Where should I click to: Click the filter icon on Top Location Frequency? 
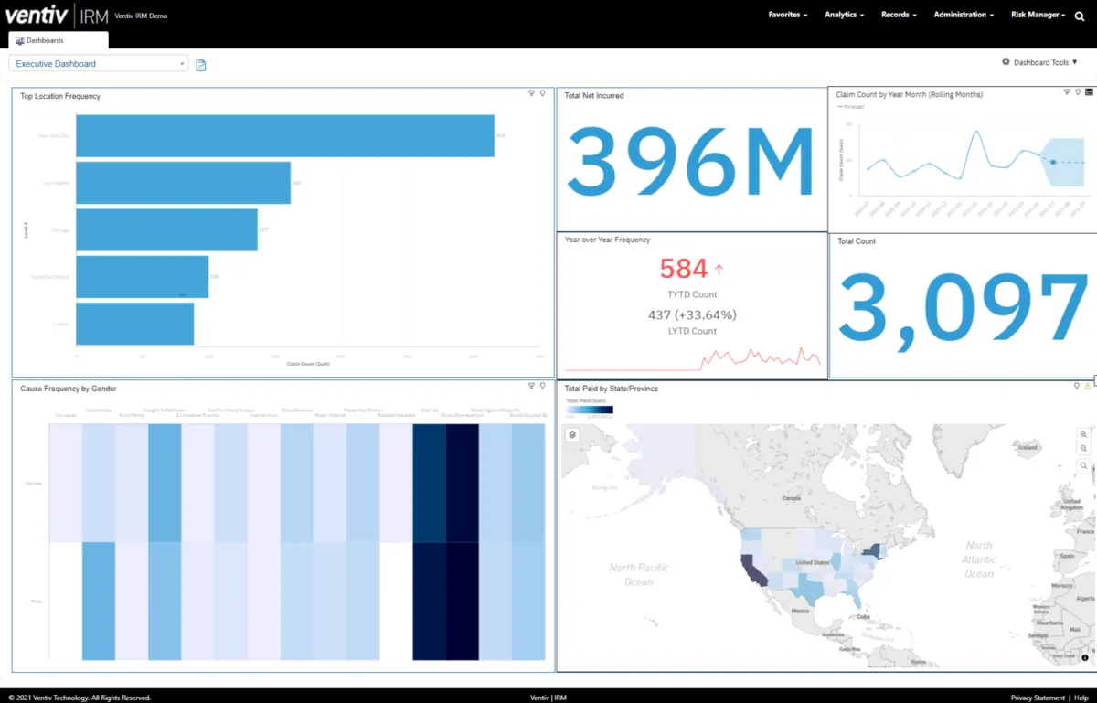[531, 93]
